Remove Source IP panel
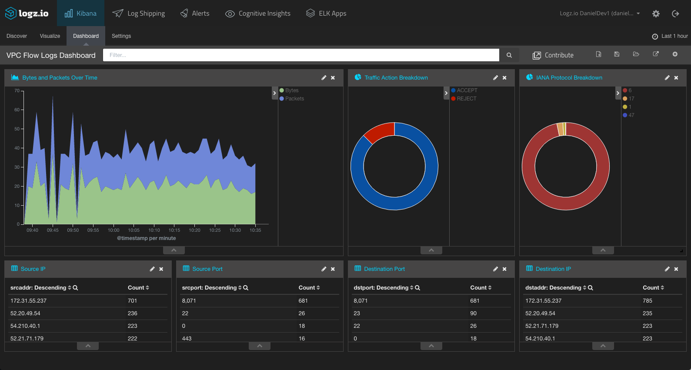 point(161,269)
